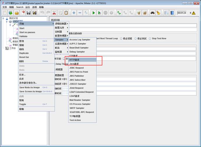201x147 pixels.
Task: Start the test with the green play icon
Action: pyautogui.click(x=94, y=13)
